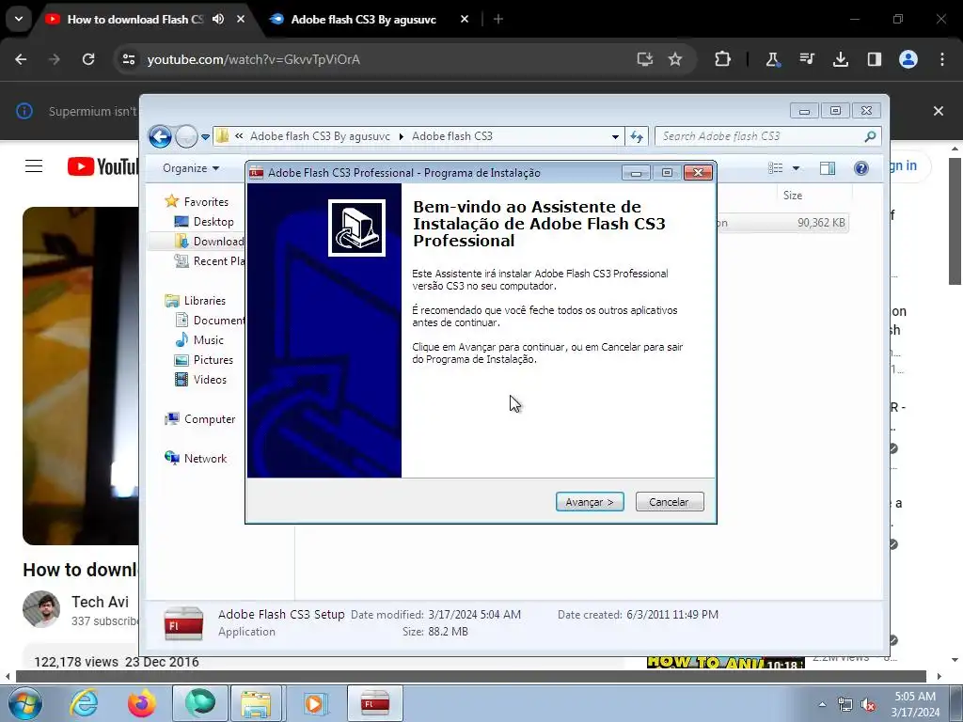Reload the YouTube page

88,59
